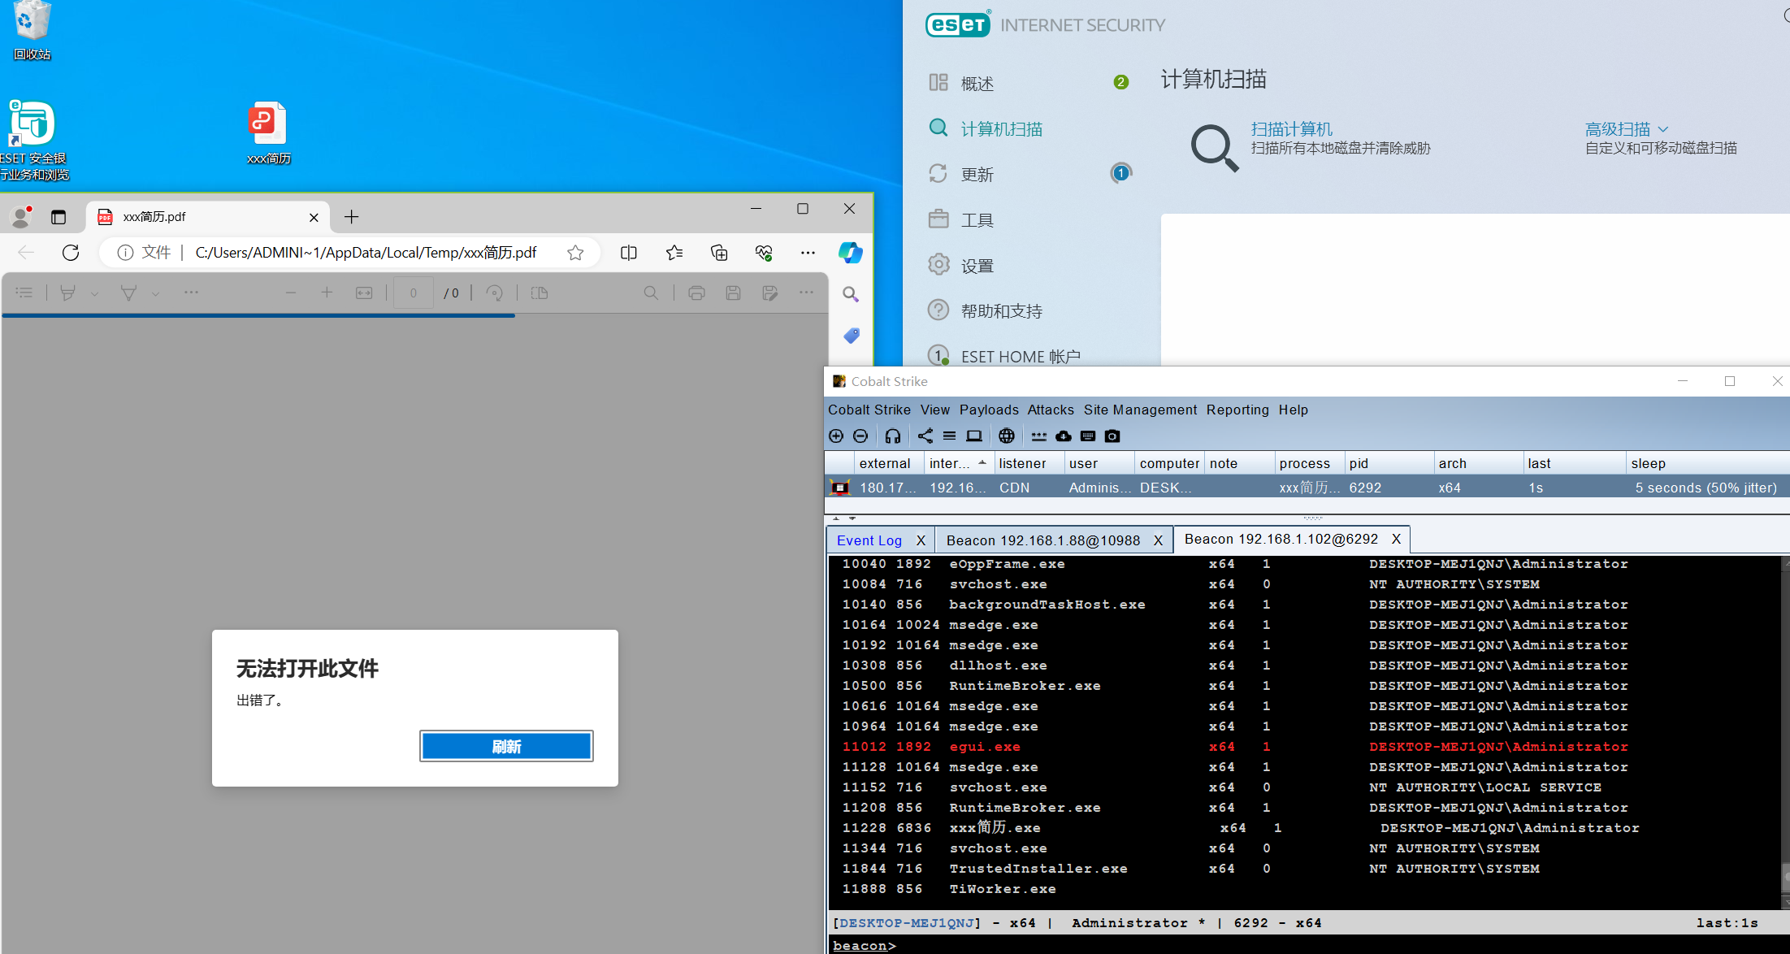Screen dimensions: 1790x954
Task: Sort sessions by the sleep column header
Action: [x=1706, y=463]
